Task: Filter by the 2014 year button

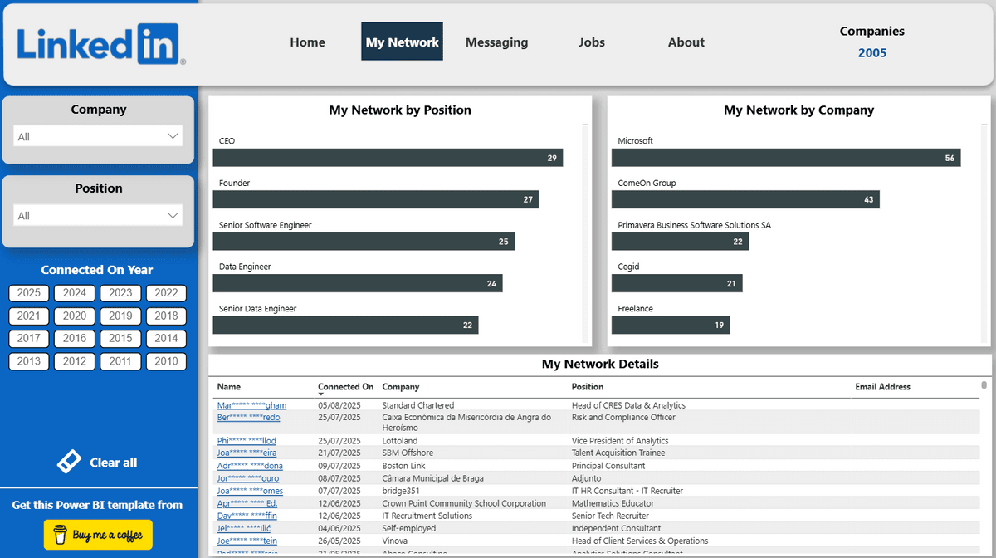Action: (166, 338)
